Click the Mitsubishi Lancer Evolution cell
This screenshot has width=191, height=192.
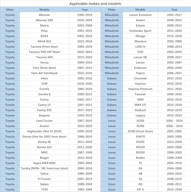(140, 15)
